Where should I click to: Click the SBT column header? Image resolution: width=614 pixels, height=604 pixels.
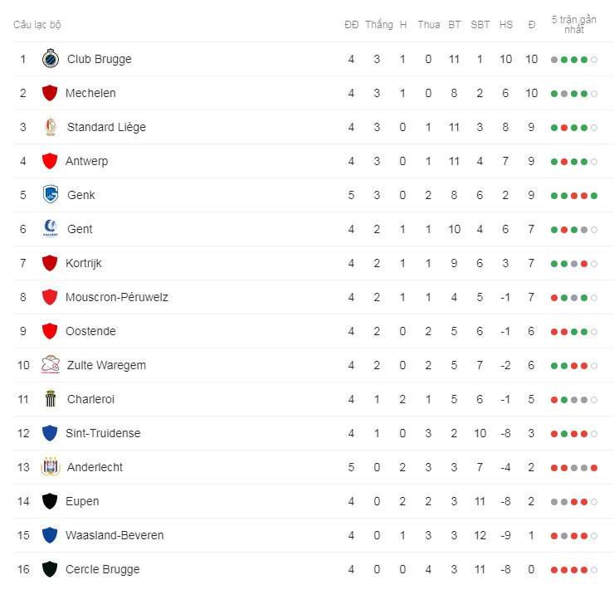click(x=480, y=25)
